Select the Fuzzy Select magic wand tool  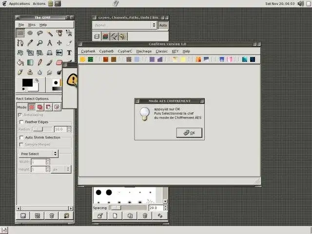click(x=49, y=33)
